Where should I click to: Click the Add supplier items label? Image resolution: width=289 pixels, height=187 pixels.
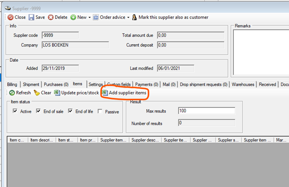[128, 93]
